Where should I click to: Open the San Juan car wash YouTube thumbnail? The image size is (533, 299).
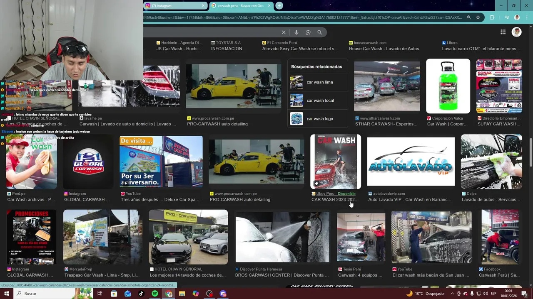coord(431,237)
